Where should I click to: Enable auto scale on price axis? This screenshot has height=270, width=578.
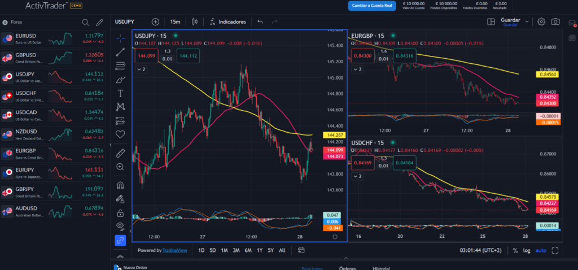[x=541, y=250]
